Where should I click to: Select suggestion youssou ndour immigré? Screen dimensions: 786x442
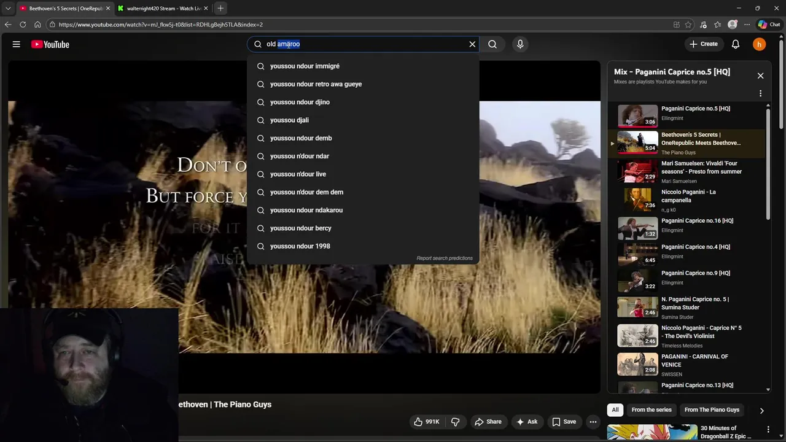coord(363,66)
